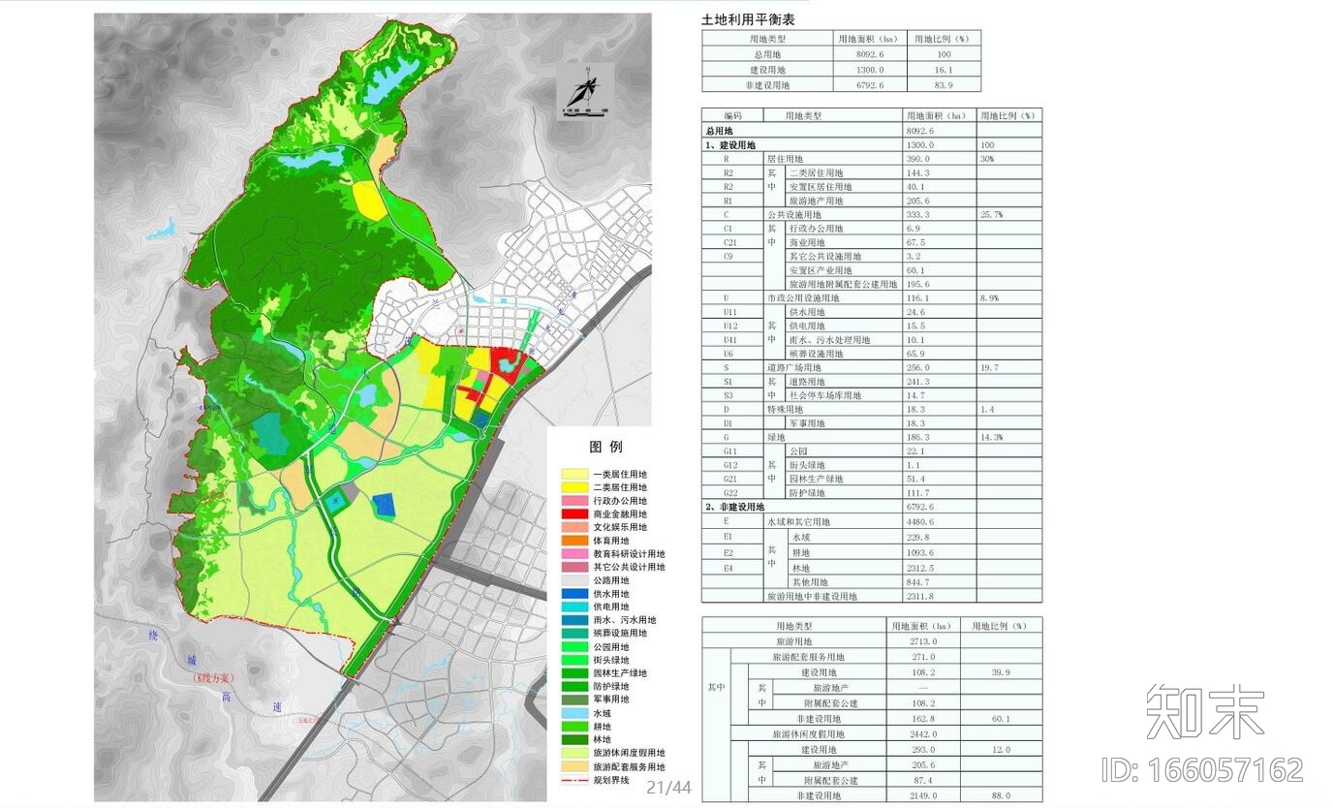1333x808 pixels.
Task: Click the 2713.0 area value for 旅游用地
Action: [x=925, y=641]
